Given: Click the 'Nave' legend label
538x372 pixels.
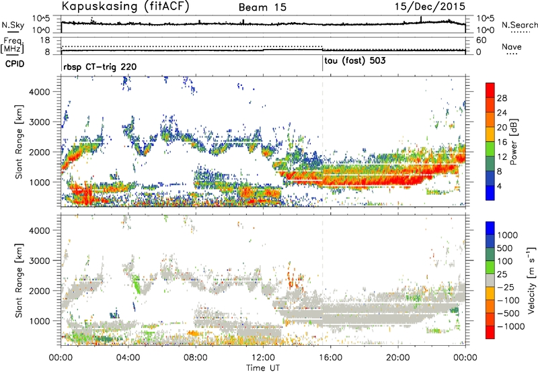Looking at the screenshot, I should [x=512, y=46].
